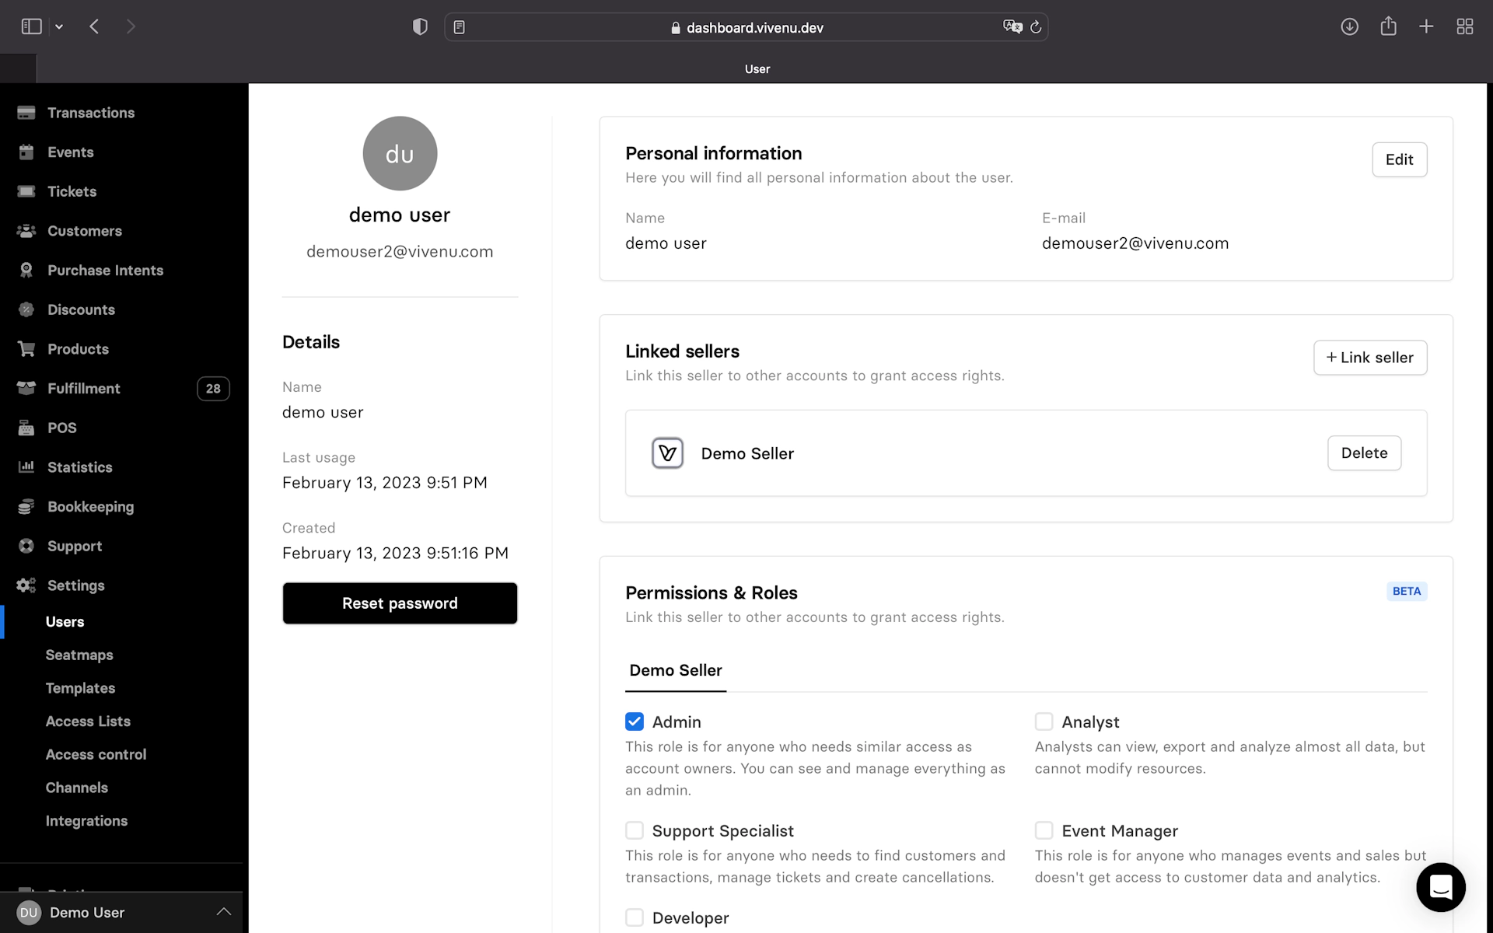Collapse the Settings menu section

[75, 585]
